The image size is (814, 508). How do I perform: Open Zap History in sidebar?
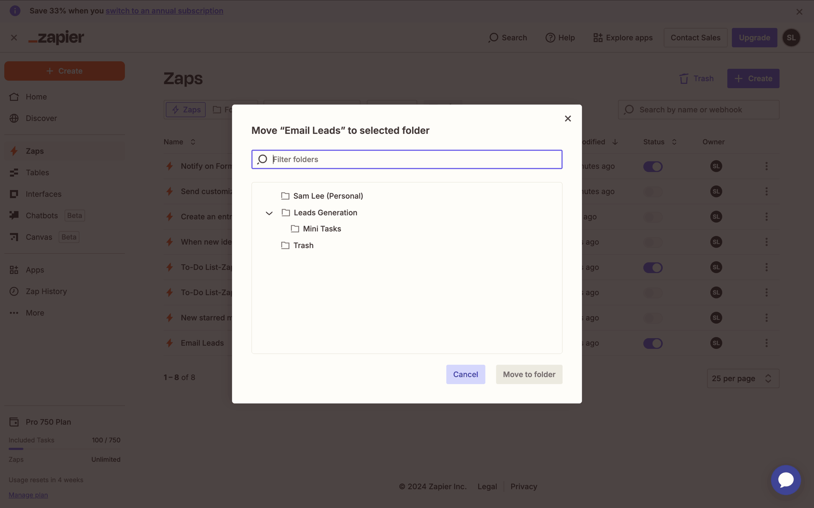(64, 292)
